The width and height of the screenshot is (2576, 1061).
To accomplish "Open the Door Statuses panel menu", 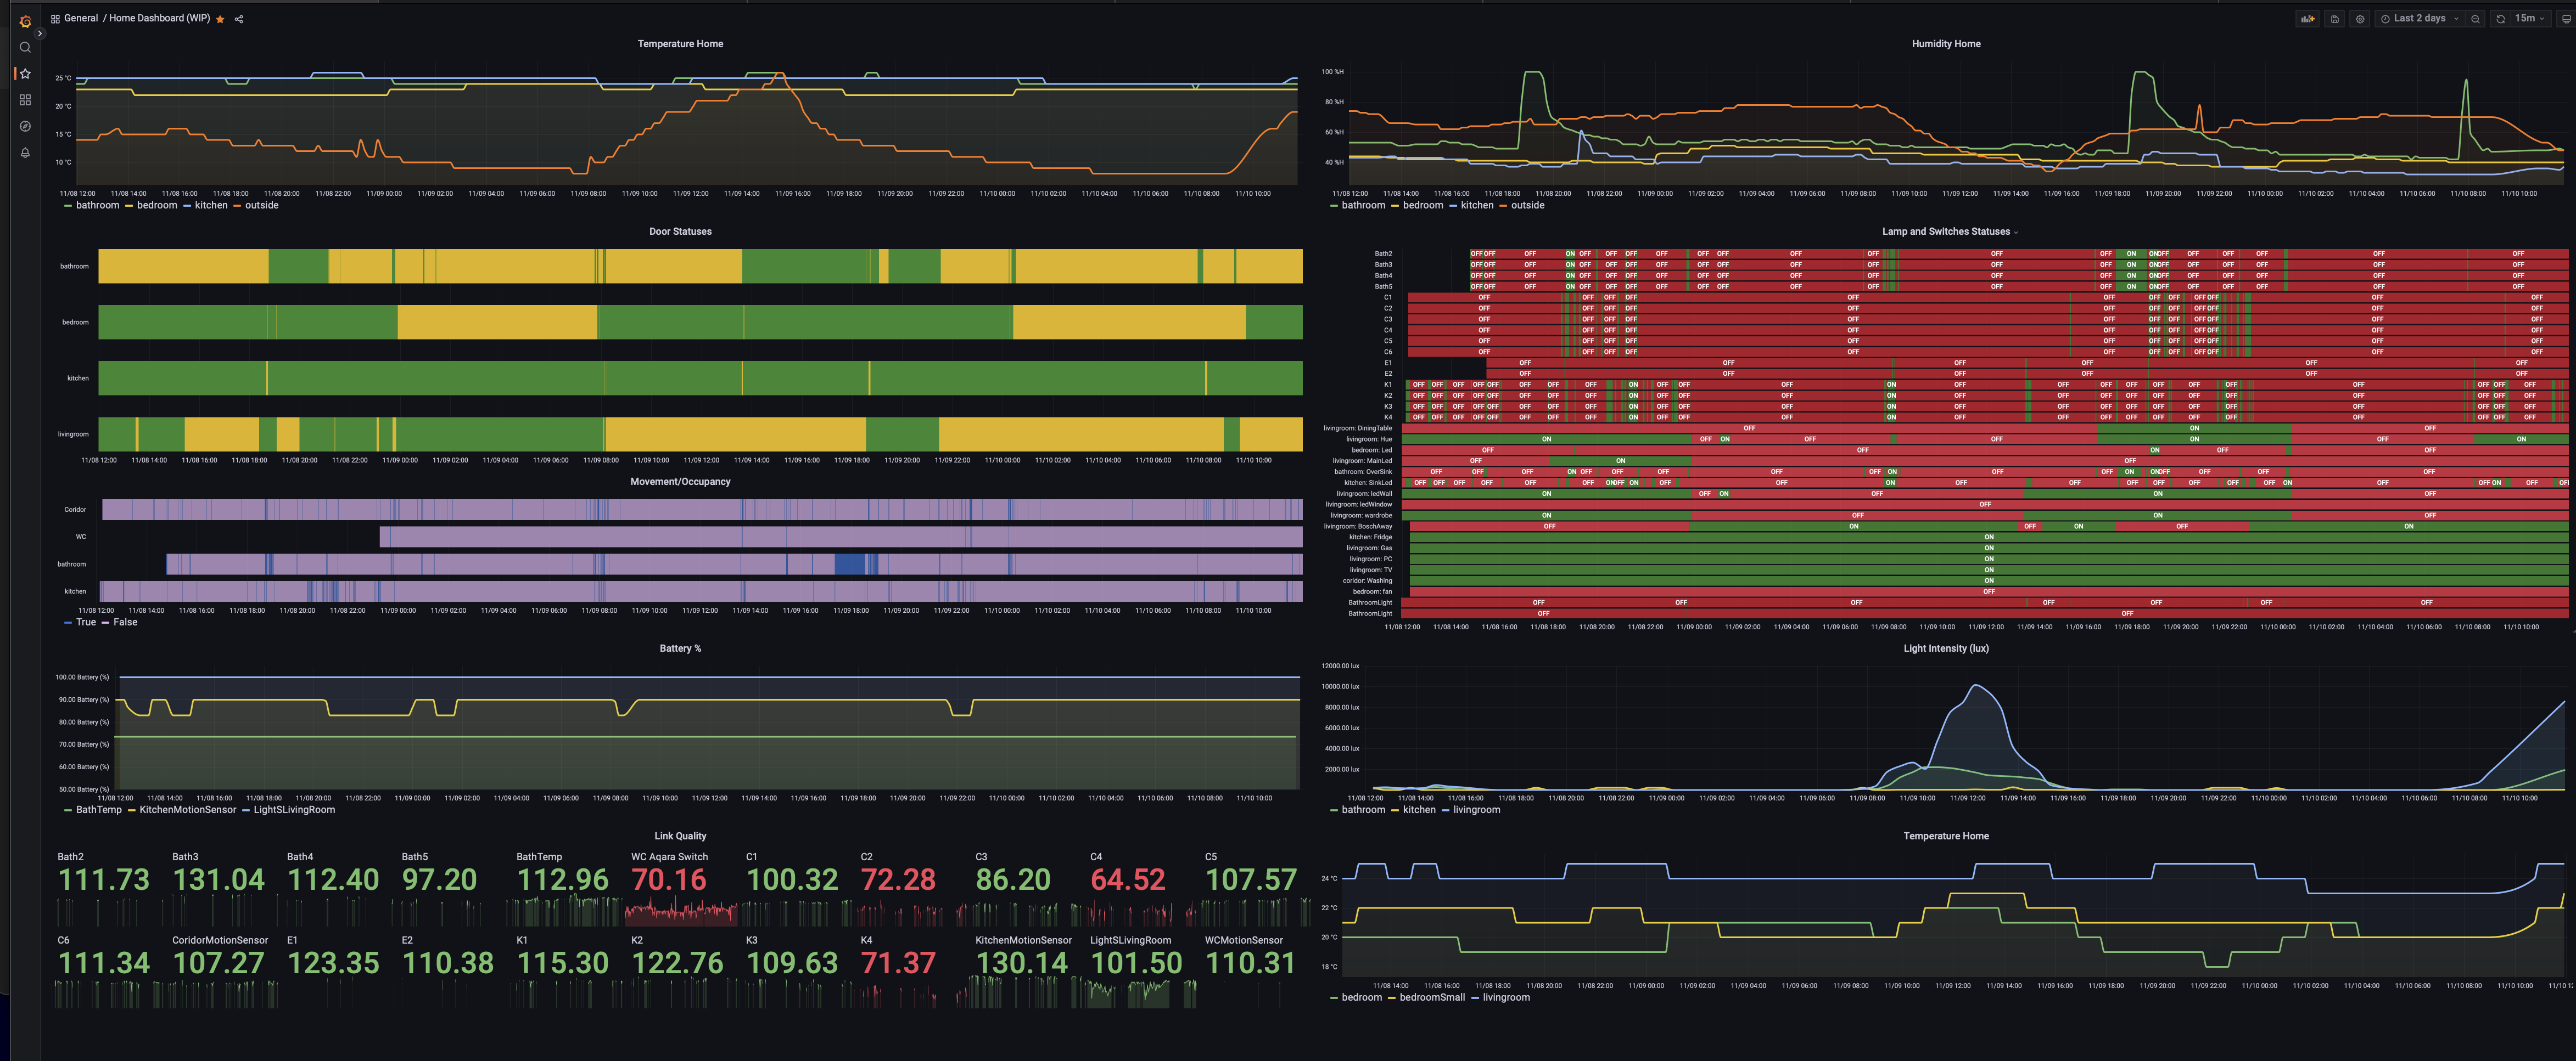I will (680, 232).
